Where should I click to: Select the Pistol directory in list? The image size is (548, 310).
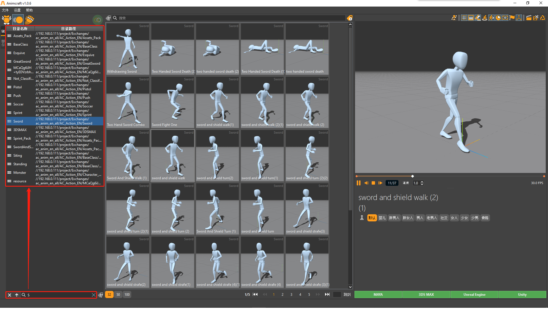17,87
